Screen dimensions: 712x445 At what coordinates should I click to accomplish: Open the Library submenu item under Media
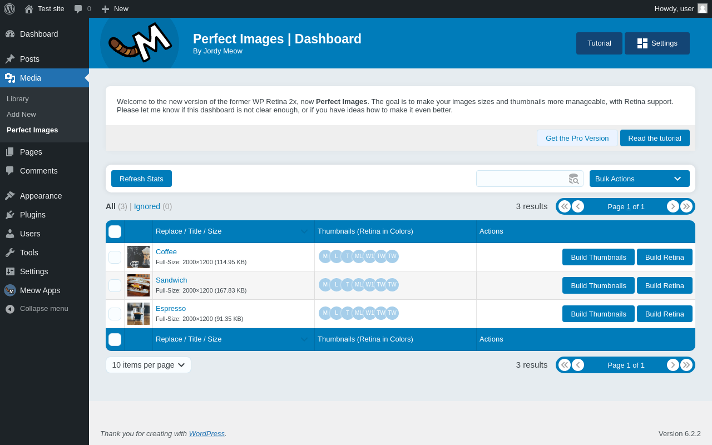pyautogui.click(x=18, y=98)
